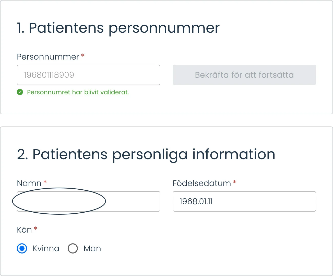Click the Namn field label
The width and height of the screenshot is (333, 276).
click(x=29, y=183)
